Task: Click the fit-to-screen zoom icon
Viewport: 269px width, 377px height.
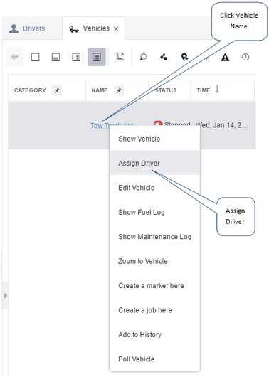Action: [x=120, y=57]
